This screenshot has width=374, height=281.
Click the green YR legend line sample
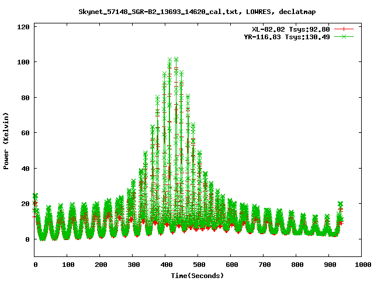click(344, 36)
